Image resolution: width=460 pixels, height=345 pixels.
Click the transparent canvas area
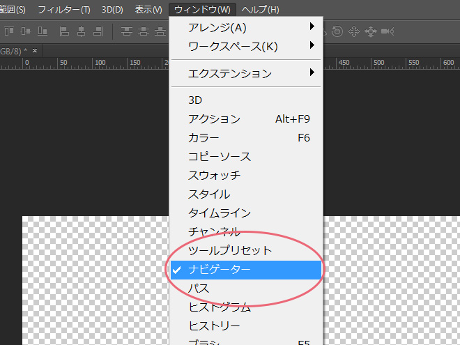pyautogui.click(x=91, y=279)
